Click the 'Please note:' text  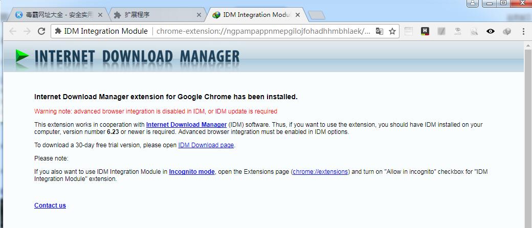click(x=51, y=158)
